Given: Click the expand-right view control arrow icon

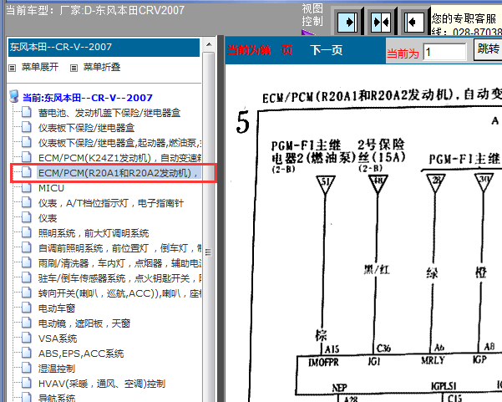Looking at the screenshot, I should (x=348, y=22).
